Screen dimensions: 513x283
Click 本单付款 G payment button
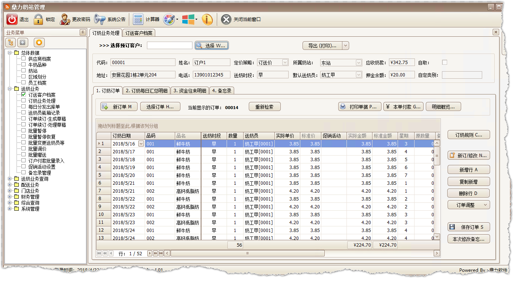click(x=404, y=107)
